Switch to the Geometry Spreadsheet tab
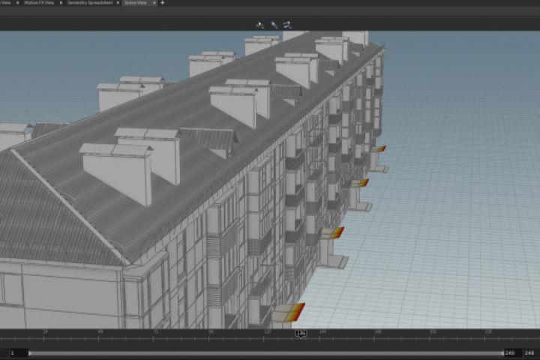540x360 pixels. pyautogui.click(x=91, y=3)
